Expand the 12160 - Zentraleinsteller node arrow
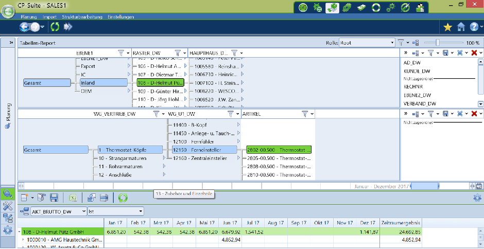Image resolution: width=484 pixels, height=249 pixels. click(238, 157)
